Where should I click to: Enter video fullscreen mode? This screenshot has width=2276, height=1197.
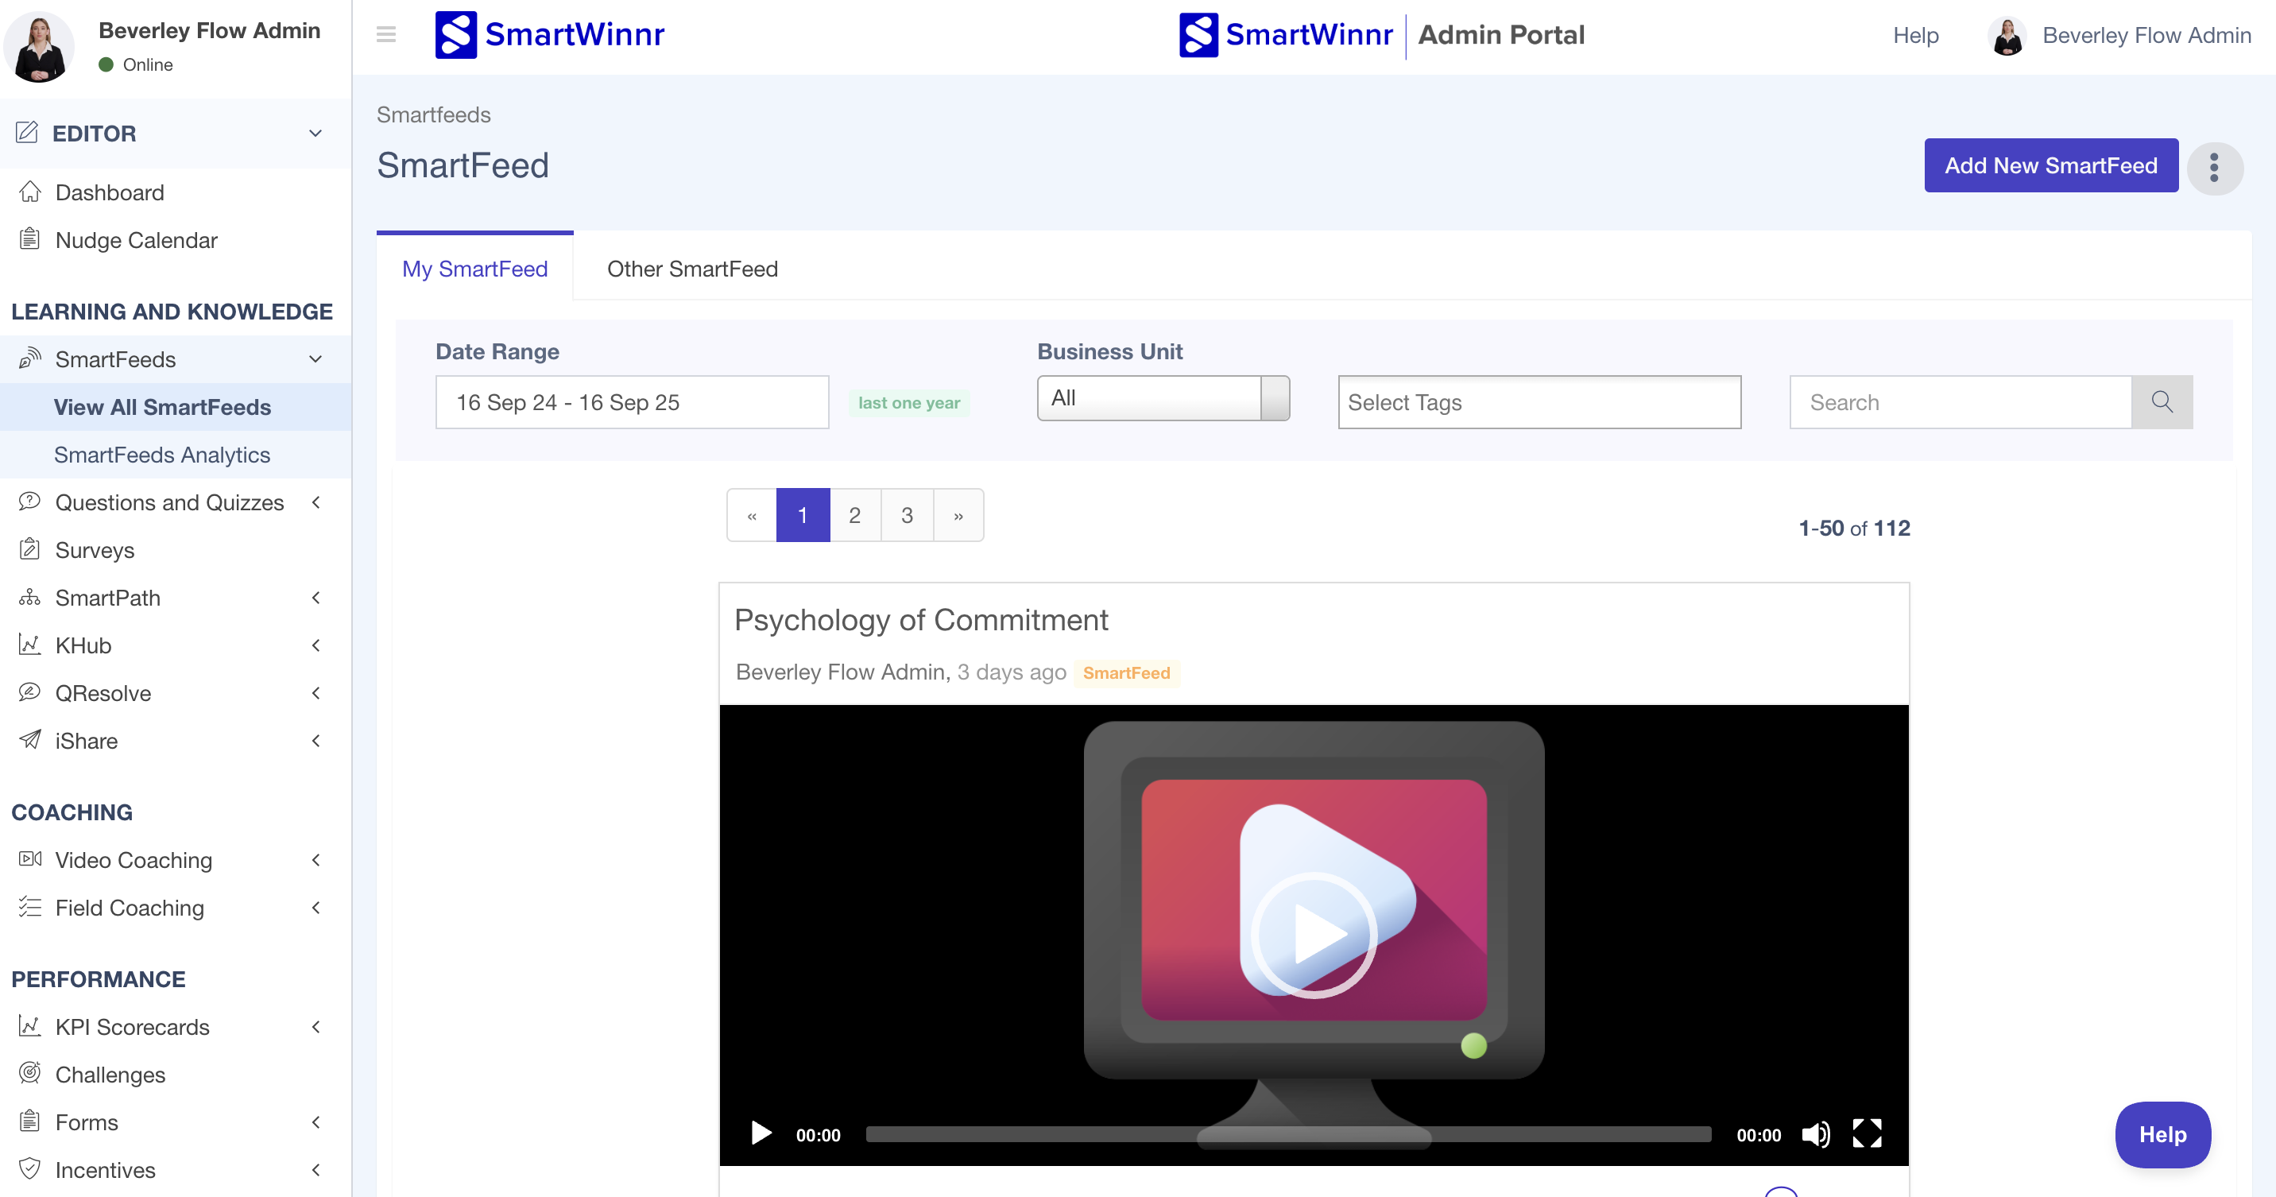pos(1867,1133)
